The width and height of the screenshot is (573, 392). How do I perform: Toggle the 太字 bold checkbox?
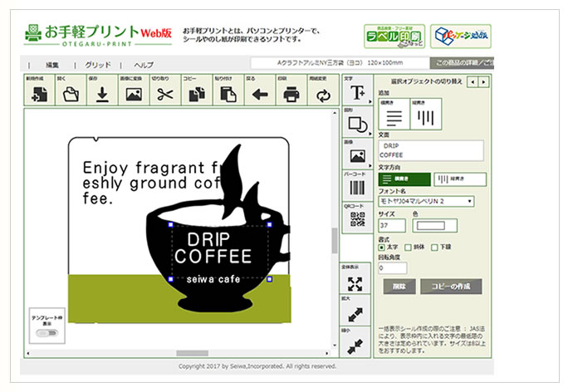pyautogui.click(x=382, y=247)
